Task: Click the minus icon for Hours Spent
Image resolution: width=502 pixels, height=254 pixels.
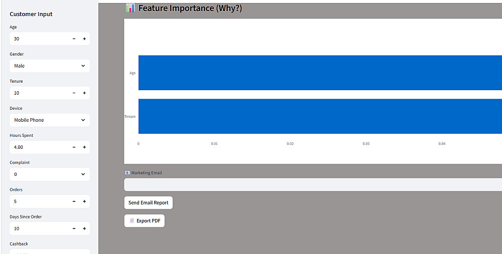Action: [74, 147]
